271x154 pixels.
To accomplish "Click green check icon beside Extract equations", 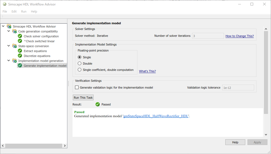I will 20,51.
